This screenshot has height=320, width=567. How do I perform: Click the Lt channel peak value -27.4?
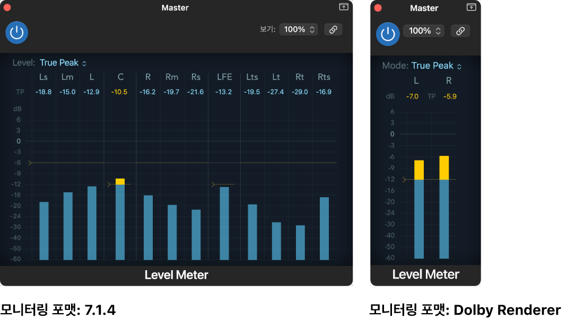click(276, 92)
